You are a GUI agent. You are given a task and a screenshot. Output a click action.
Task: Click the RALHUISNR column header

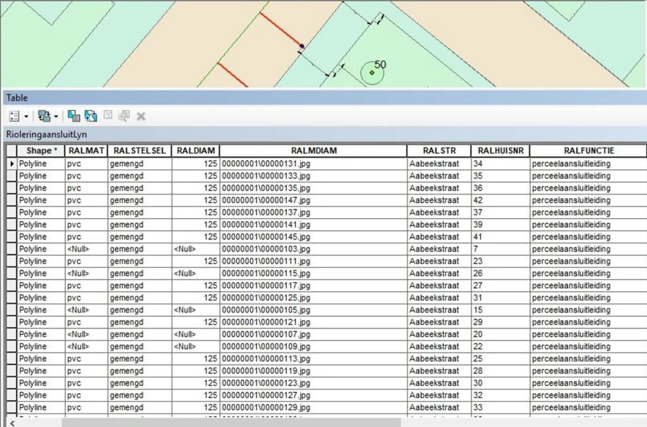[500, 151]
